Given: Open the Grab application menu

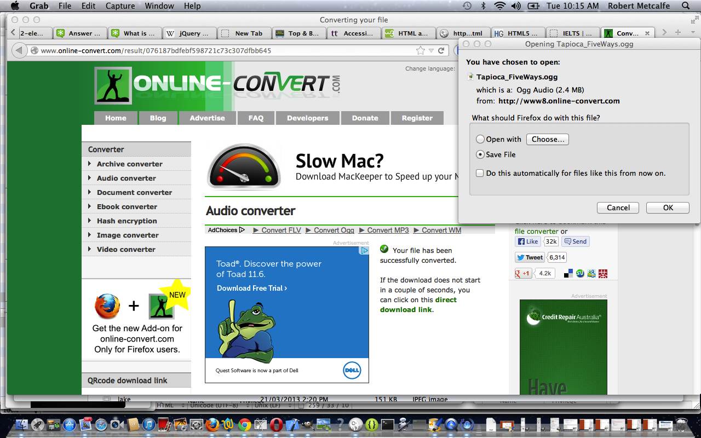Looking at the screenshot, I should 39,6.
